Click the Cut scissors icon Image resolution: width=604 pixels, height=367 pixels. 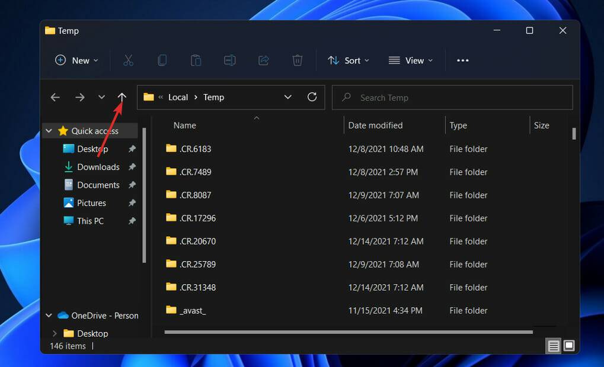coord(128,60)
